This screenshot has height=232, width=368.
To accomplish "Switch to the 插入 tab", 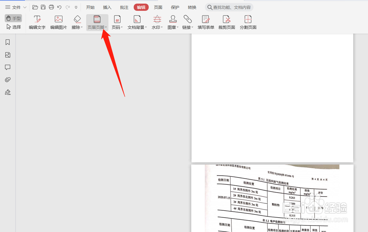I will 107,7.
